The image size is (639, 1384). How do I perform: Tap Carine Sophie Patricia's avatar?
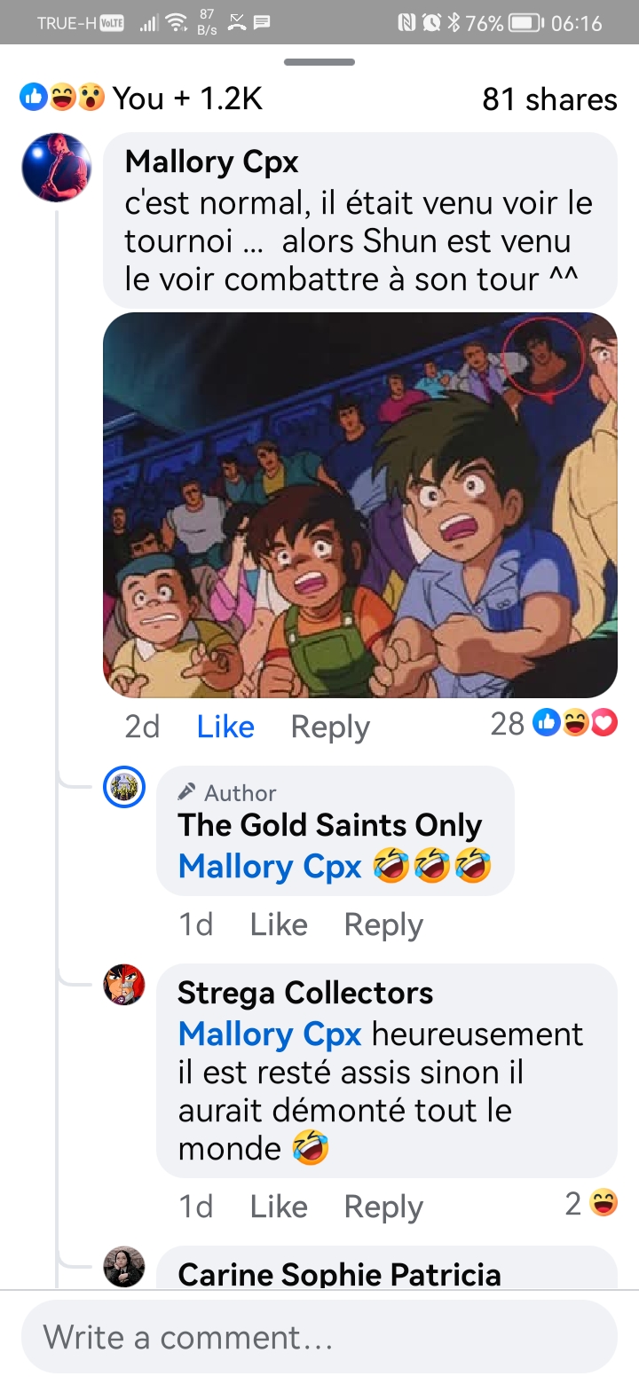(x=124, y=1267)
